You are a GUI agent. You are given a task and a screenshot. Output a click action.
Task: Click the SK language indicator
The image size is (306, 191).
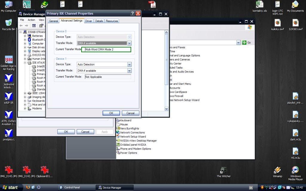pos(251,187)
